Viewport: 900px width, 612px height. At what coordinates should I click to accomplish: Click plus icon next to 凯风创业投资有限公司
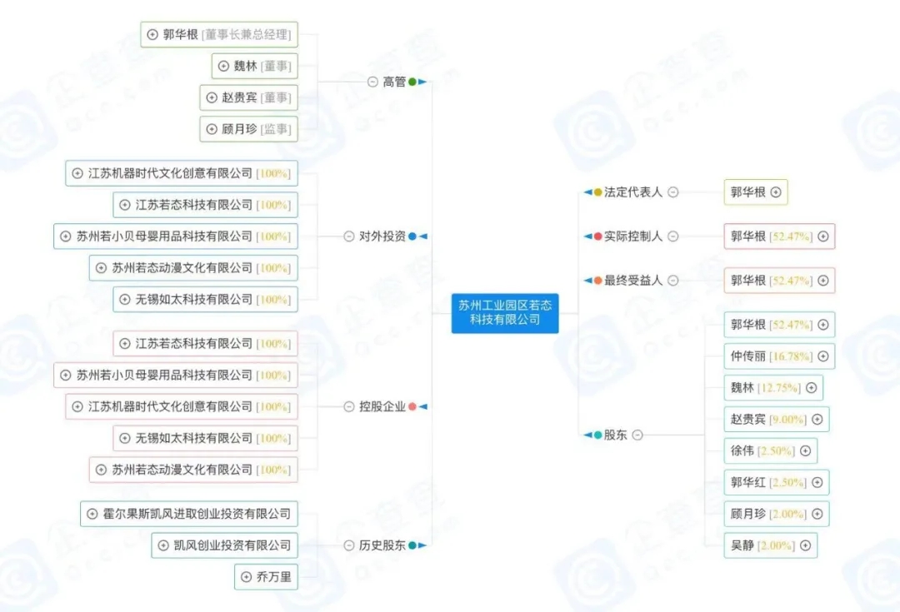(163, 545)
